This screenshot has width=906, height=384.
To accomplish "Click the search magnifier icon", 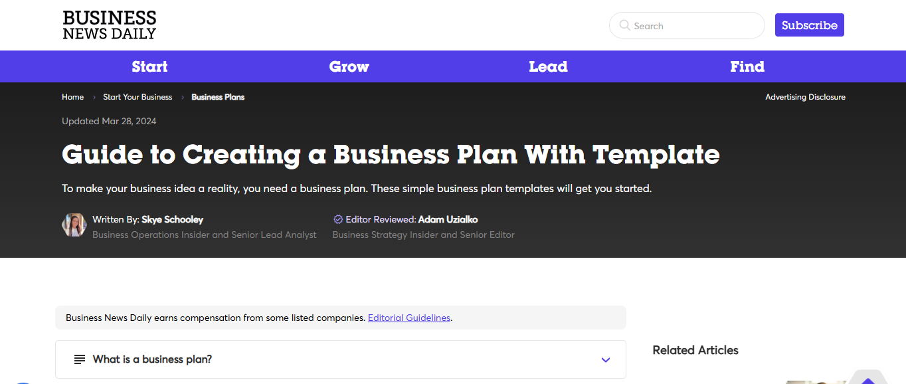I will click(x=624, y=25).
